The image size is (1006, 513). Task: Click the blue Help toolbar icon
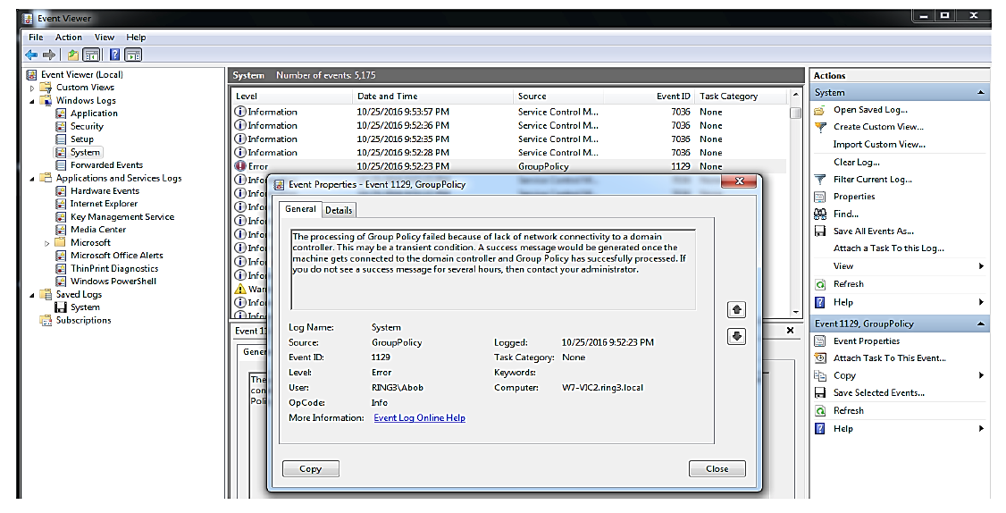115,55
